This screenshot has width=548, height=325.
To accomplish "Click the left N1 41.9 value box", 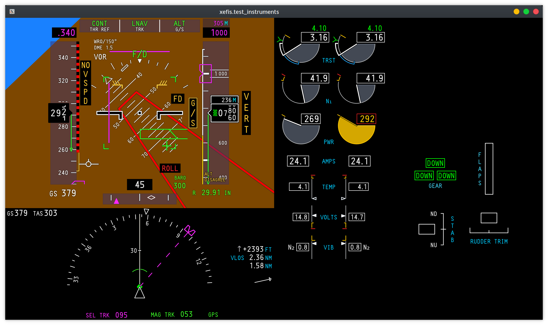I will click(x=315, y=78).
